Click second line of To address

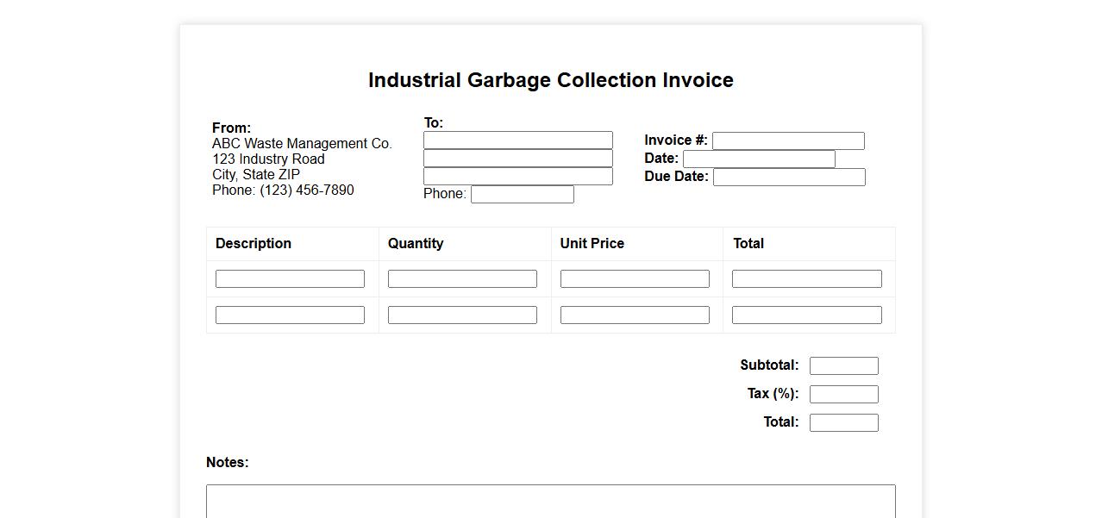tap(518, 159)
